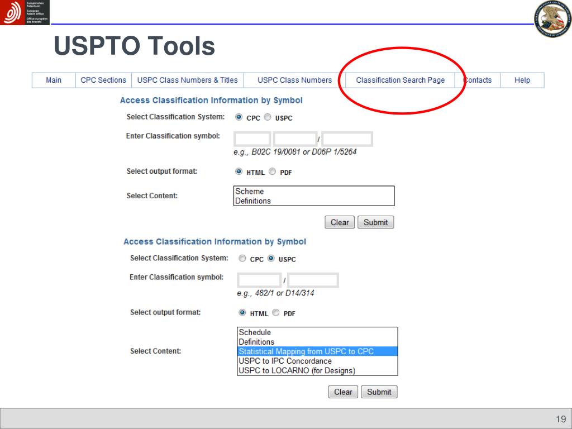572x429 pixels.
Task: Select Definitions in upper content list
Action: [x=314, y=201]
